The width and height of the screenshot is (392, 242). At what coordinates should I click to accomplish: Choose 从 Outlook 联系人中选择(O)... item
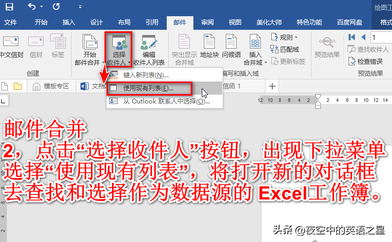coord(165,101)
